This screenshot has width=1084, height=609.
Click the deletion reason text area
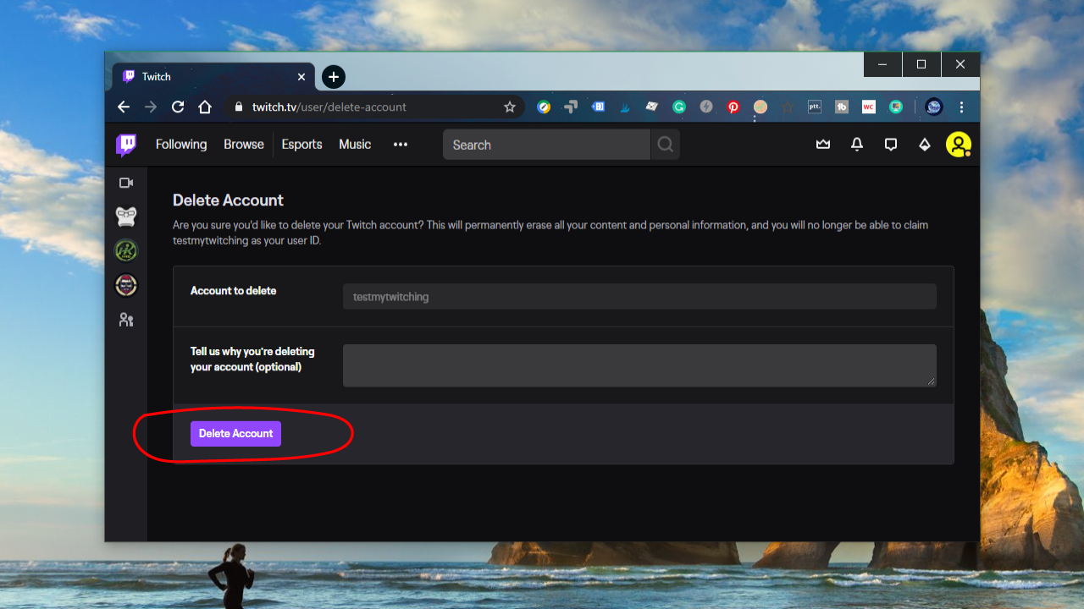point(639,365)
